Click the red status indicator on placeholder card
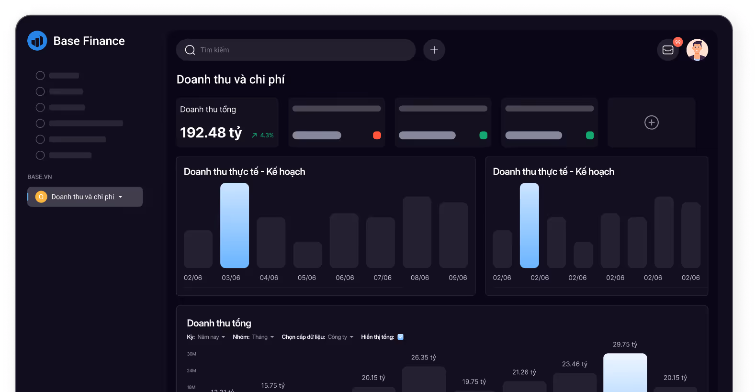Screen dimensions: 755x392 click(377, 135)
